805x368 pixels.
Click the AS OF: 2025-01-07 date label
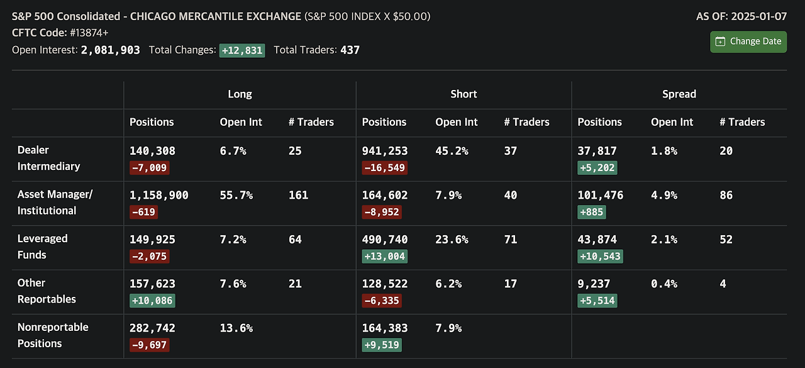(741, 16)
